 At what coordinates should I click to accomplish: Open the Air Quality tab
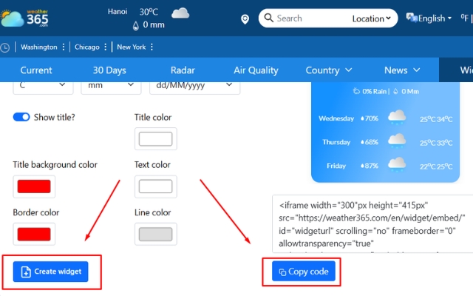pyautogui.click(x=256, y=70)
